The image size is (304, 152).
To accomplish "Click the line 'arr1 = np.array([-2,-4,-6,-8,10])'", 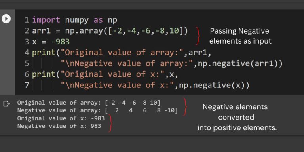I will 110,31.
